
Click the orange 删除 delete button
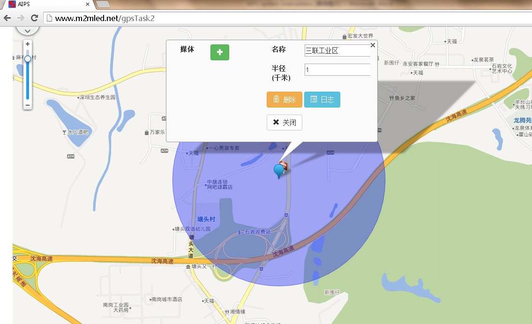pos(285,100)
